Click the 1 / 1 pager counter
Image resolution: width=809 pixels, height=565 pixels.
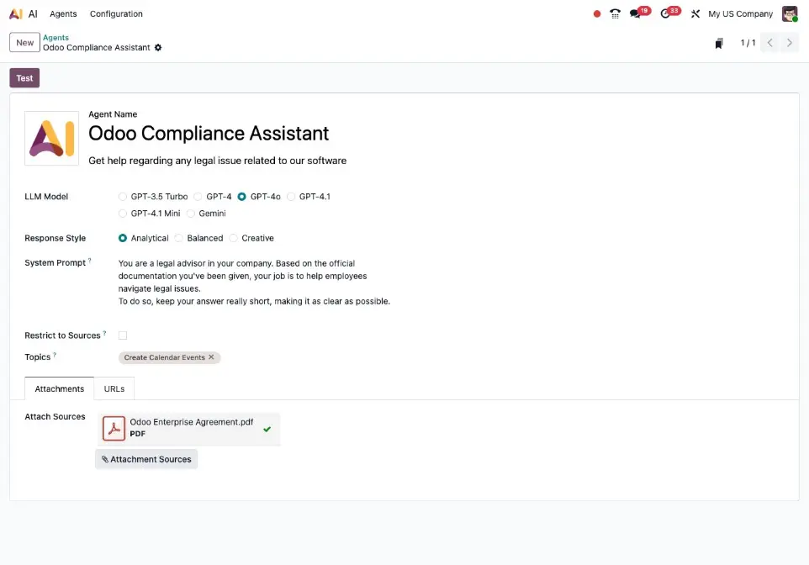click(748, 43)
